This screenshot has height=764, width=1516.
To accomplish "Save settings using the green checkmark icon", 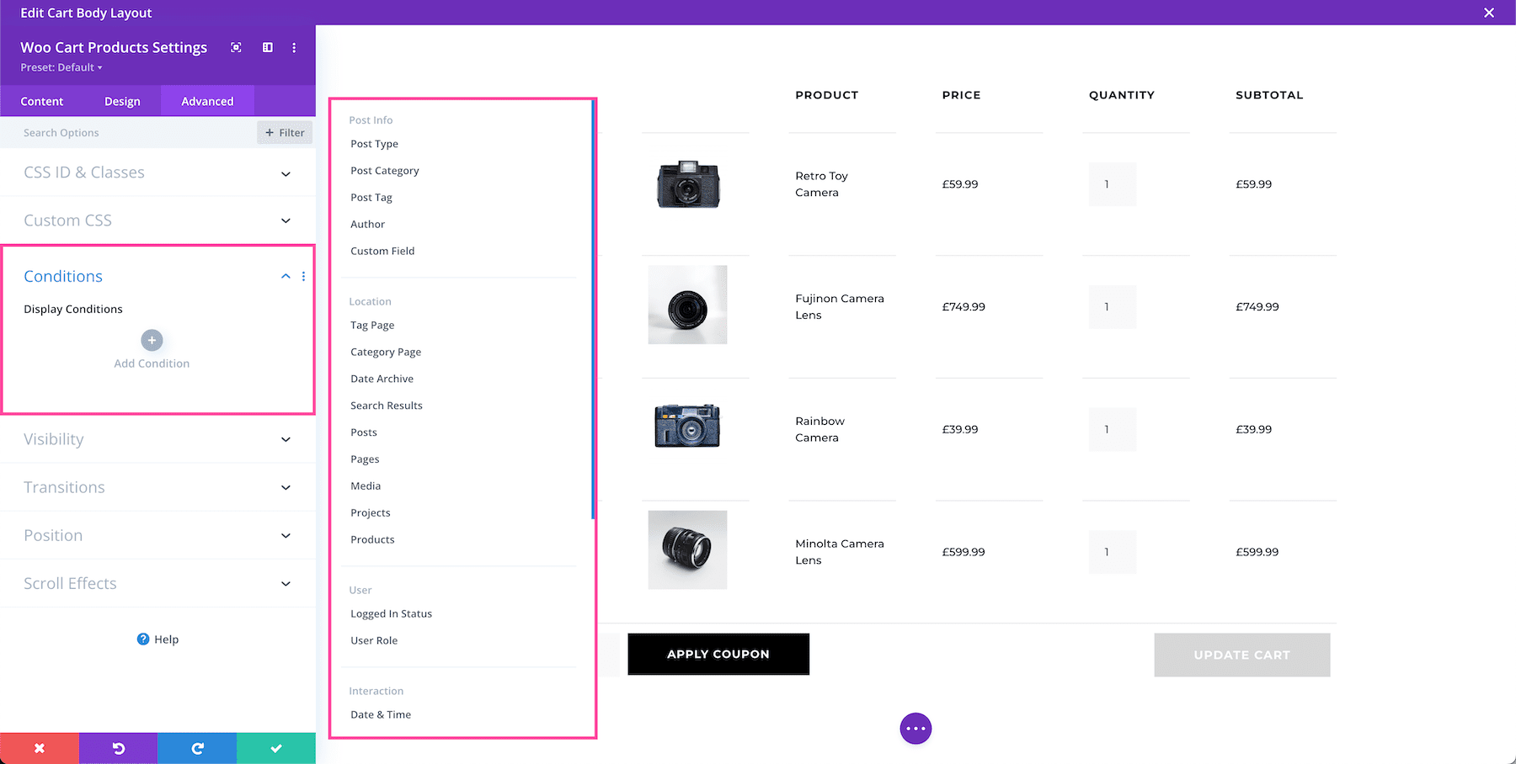I will click(x=276, y=747).
